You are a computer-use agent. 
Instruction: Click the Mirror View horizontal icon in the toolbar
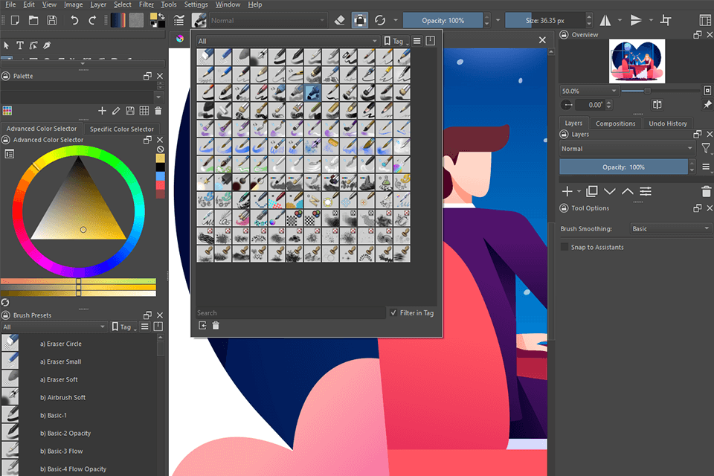click(607, 20)
